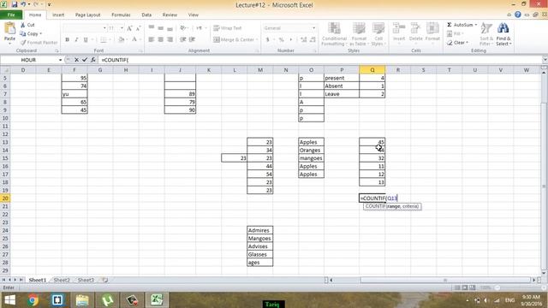
Task: Click the Increase Font Size icon
Action: pos(129,28)
